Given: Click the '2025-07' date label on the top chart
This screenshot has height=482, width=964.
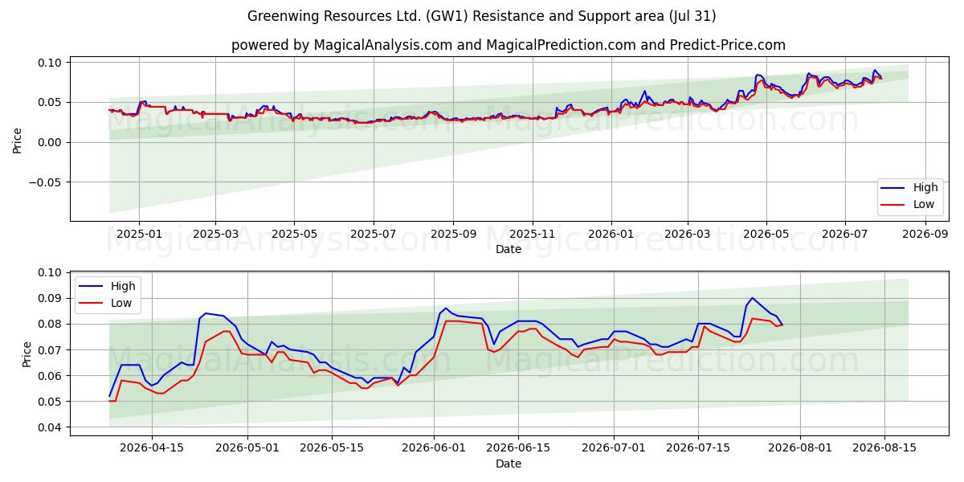Looking at the screenshot, I should point(374,233).
